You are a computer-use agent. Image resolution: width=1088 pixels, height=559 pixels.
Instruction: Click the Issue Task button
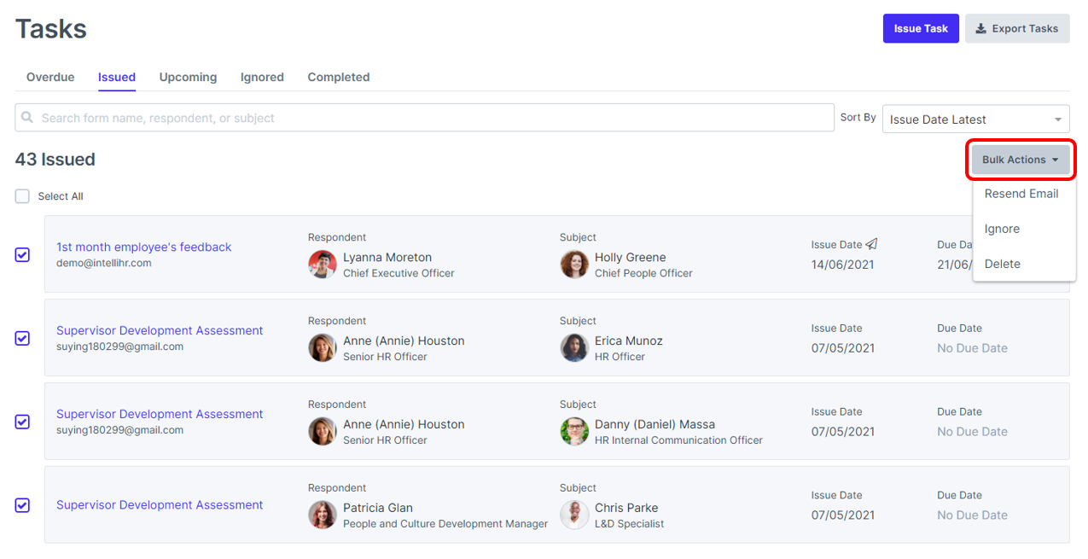(921, 28)
